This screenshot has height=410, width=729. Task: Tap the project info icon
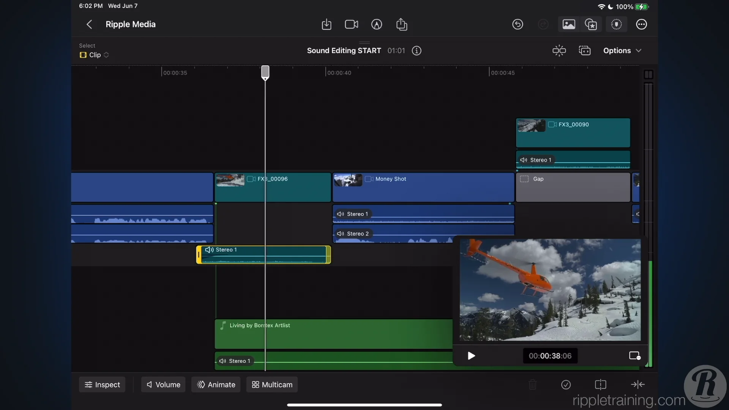click(x=417, y=51)
